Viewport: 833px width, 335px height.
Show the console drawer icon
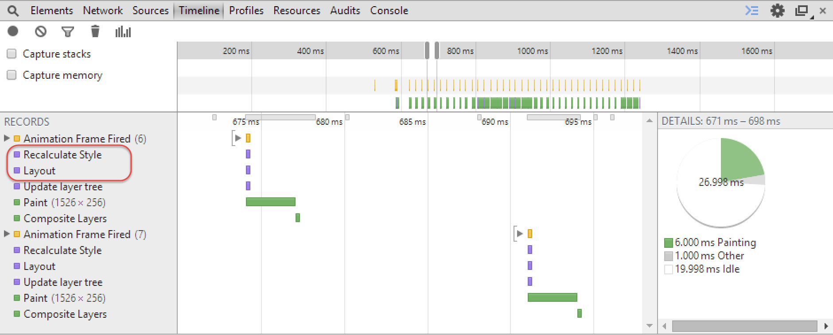point(752,10)
